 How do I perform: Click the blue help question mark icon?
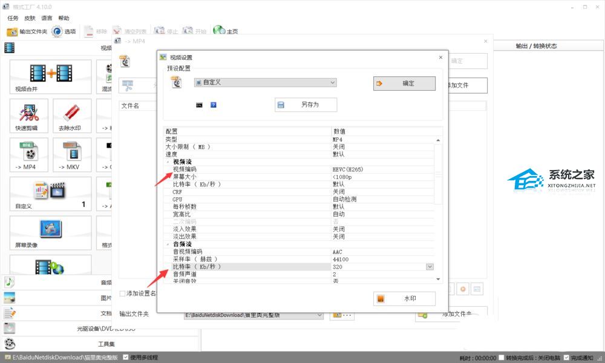(214, 105)
